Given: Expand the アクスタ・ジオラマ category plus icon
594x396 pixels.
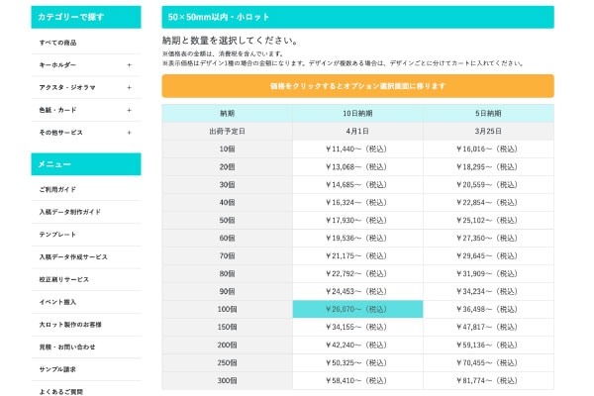Looking at the screenshot, I should [x=129, y=88].
